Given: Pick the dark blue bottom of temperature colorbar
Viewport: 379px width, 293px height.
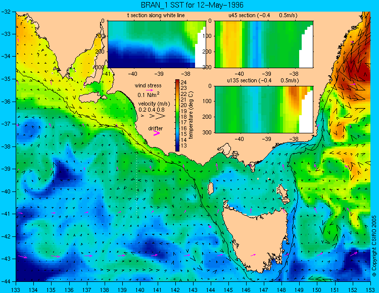Looking at the screenshot, I should pyautogui.click(x=177, y=149).
